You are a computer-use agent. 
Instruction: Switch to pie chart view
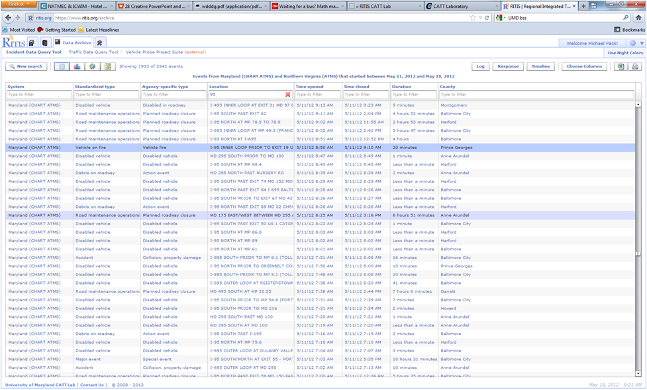pyautogui.click(x=92, y=66)
